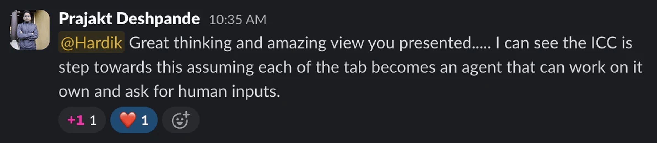Click the word "agent" in the message
This screenshot has height=143, width=657.
coord(481,68)
